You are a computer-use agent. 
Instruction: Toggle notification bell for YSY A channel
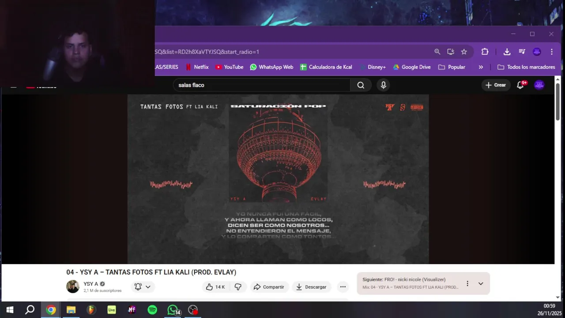click(138, 287)
